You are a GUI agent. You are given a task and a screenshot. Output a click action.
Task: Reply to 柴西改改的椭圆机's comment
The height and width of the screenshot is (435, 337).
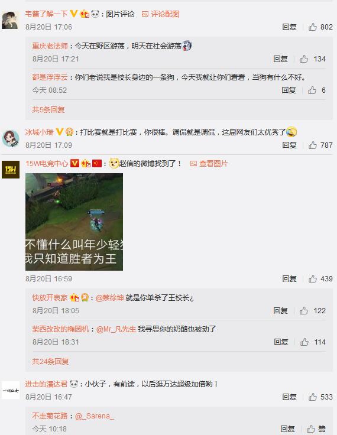click(x=281, y=342)
